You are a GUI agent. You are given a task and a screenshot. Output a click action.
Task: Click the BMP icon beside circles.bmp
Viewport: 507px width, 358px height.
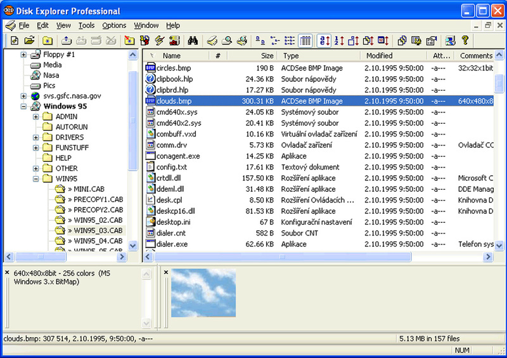pyautogui.click(x=150, y=68)
